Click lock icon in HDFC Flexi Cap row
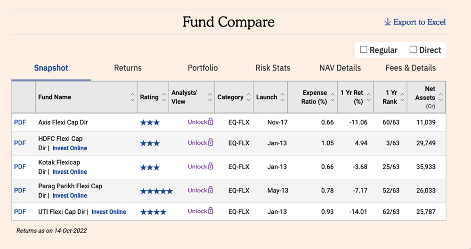 tap(210, 143)
